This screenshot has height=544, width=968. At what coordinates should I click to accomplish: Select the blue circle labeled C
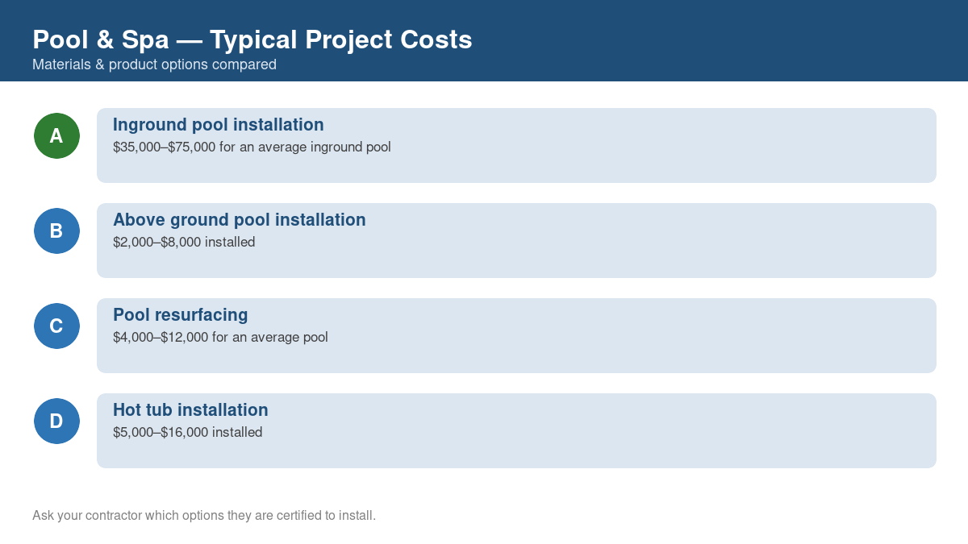coord(56,326)
